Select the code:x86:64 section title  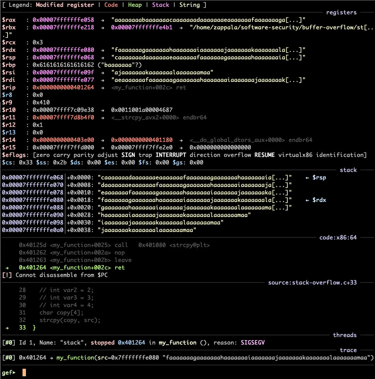pos(338,237)
